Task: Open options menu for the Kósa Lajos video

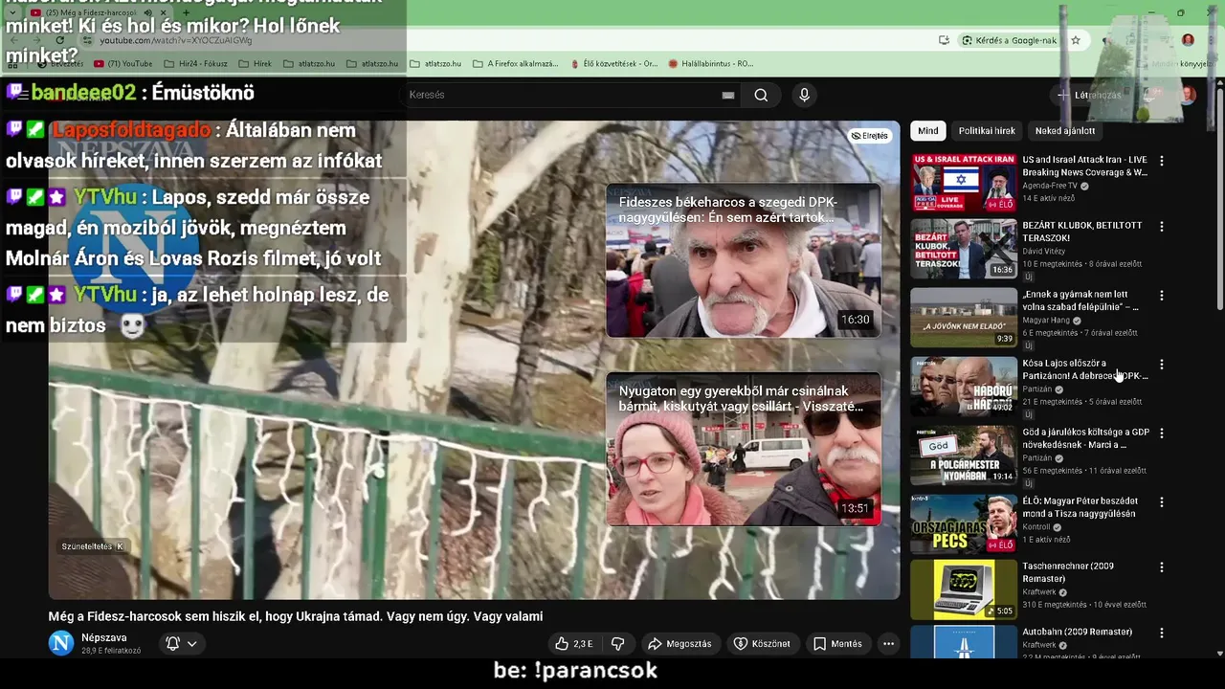Action: [1162, 365]
